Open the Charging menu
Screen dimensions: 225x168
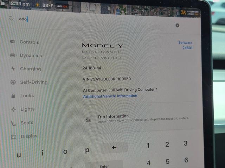click(31, 69)
